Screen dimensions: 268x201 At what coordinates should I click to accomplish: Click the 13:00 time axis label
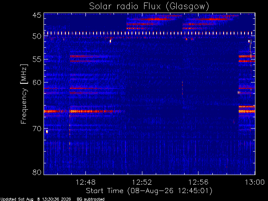[255, 182]
